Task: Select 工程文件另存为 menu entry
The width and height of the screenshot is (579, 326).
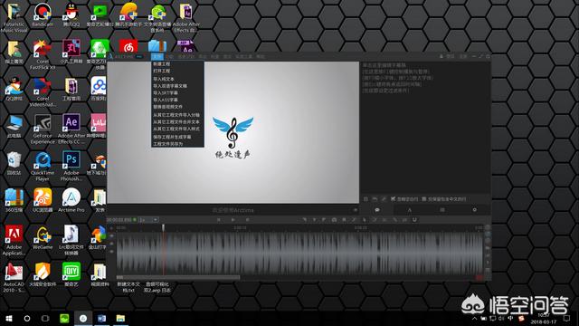Action: click(168, 144)
